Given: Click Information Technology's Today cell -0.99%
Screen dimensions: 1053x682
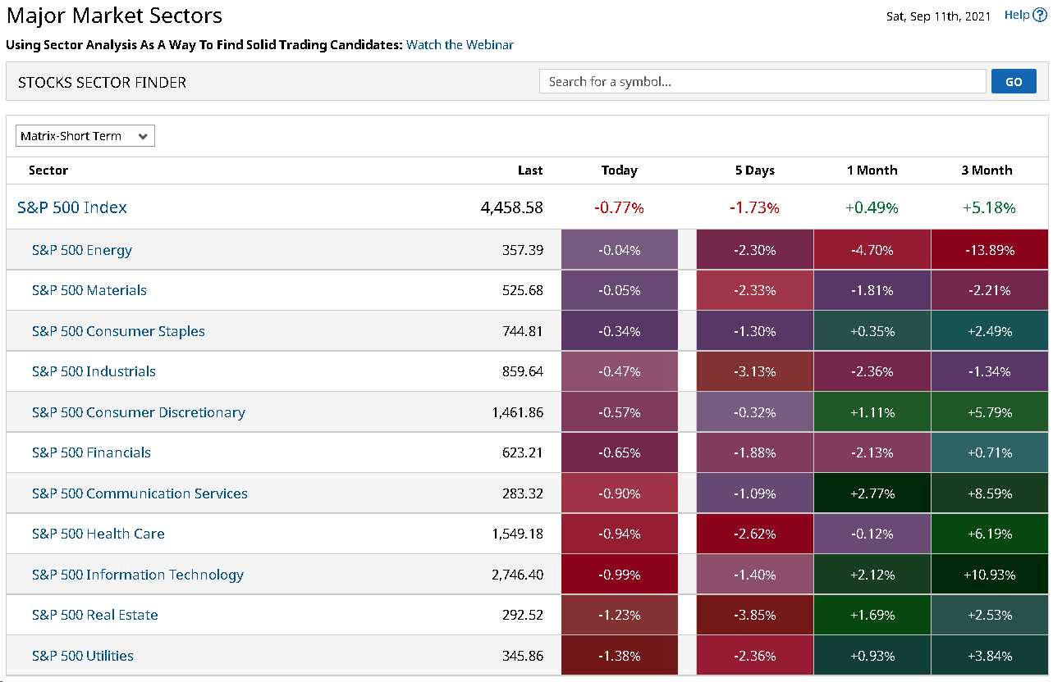Looking at the screenshot, I should (x=620, y=575).
